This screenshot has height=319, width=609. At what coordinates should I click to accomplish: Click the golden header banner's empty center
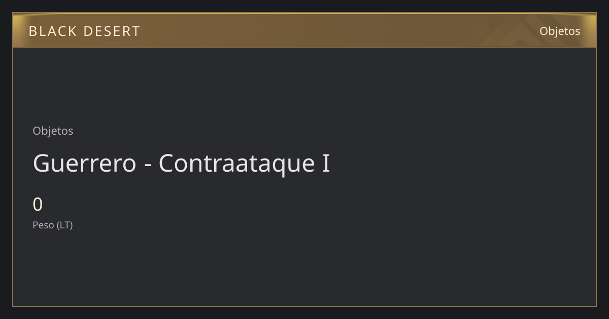304,30
